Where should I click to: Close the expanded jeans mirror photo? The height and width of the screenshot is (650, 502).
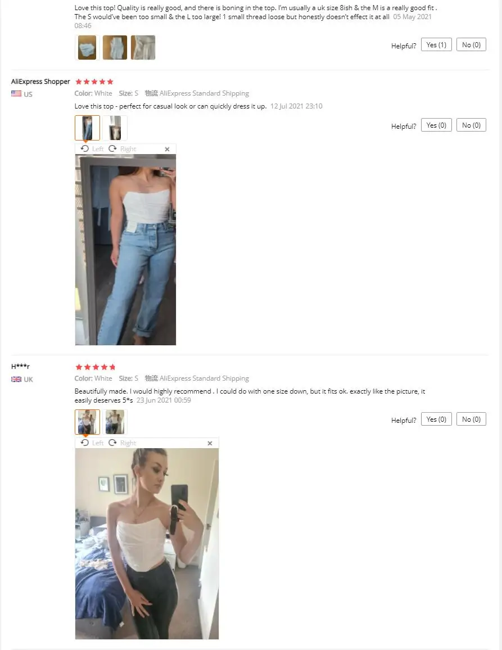(x=167, y=149)
